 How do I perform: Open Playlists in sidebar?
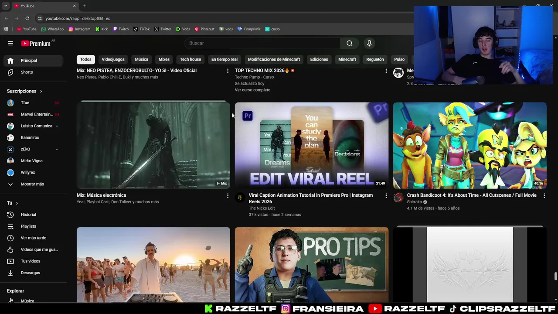pos(33,226)
